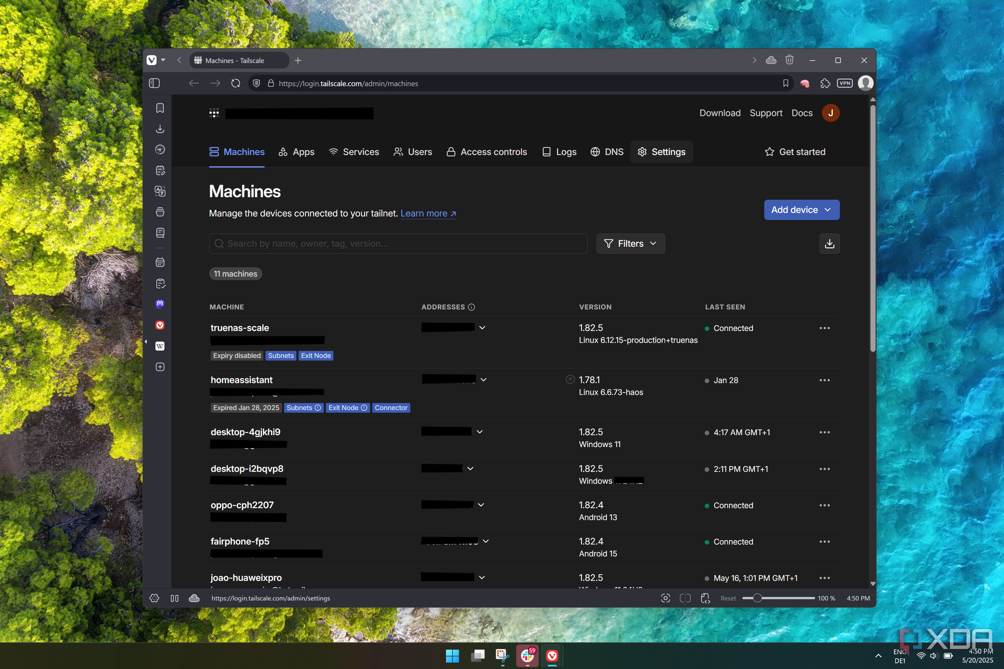The width and height of the screenshot is (1004, 669).
Task: Open the Wikipedia web panel icon
Action: 160,346
